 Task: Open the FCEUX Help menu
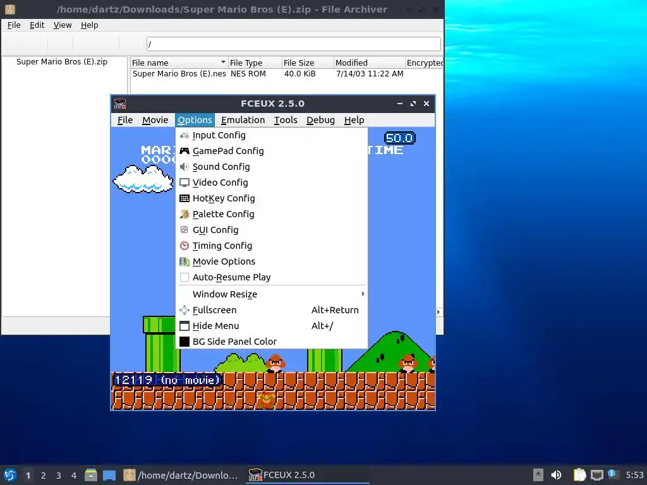point(354,120)
